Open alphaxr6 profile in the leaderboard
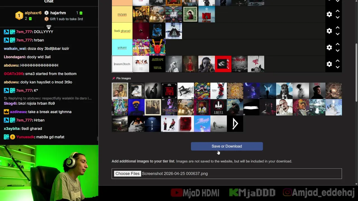Image resolution: width=358 pixels, height=201 pixels. click(x=33, y=13)
